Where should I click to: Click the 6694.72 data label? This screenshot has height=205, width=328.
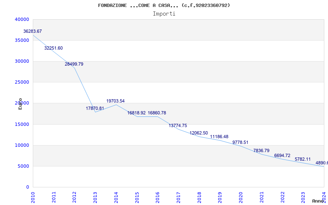click(282, 156)
